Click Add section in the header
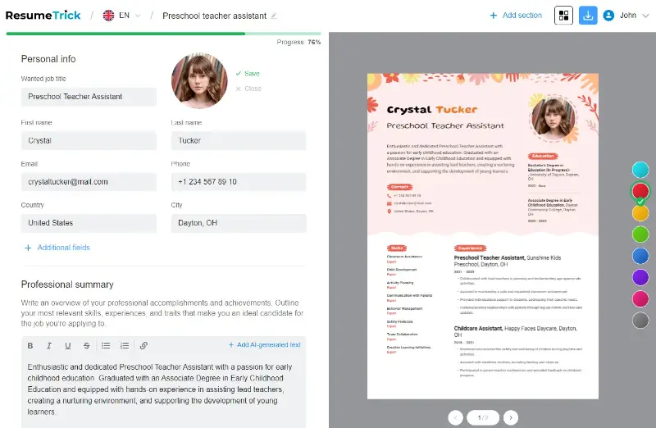The height and width of the screenshot is (428, 656). 516,15
